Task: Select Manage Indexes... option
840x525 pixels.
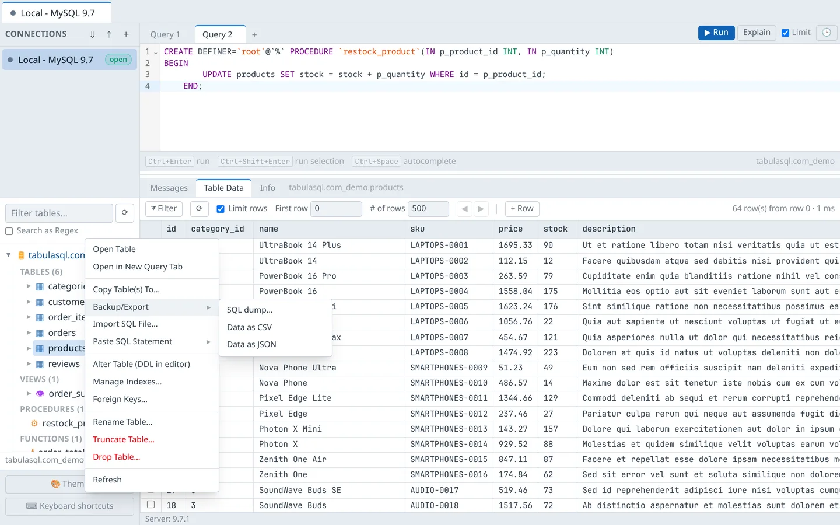Action: click(x=152, y=381)
